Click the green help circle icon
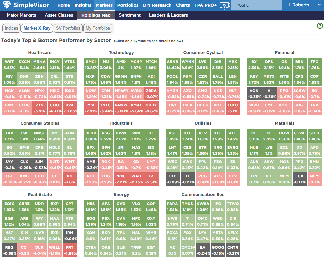 coord(320,26)
